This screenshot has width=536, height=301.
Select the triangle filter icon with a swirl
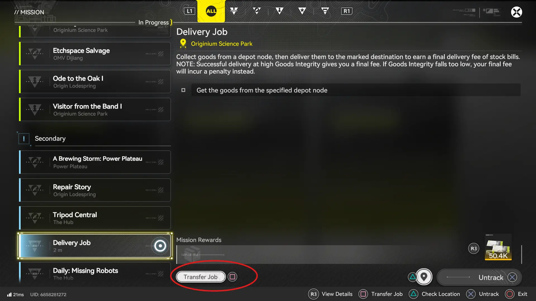257,11
